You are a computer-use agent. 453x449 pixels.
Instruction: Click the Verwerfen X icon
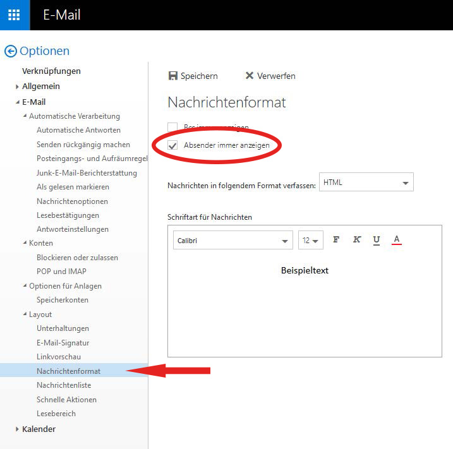[x=250, y=76]
